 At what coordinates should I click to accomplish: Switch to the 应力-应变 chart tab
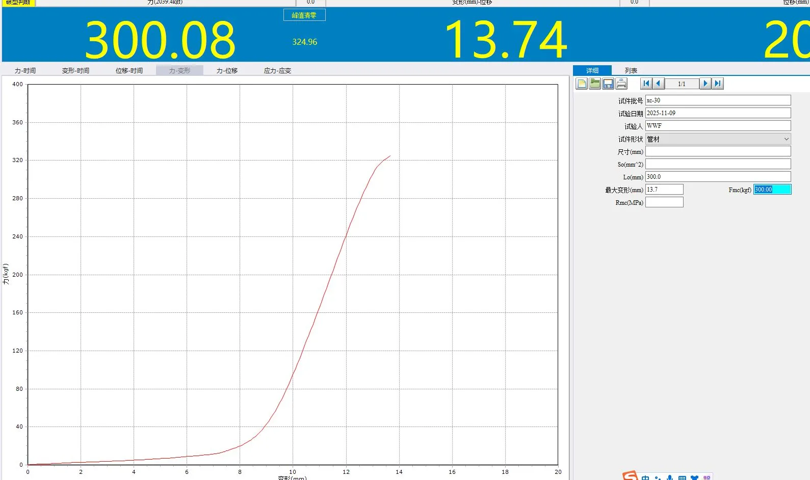pyautogui.click(x=277, y=70)
